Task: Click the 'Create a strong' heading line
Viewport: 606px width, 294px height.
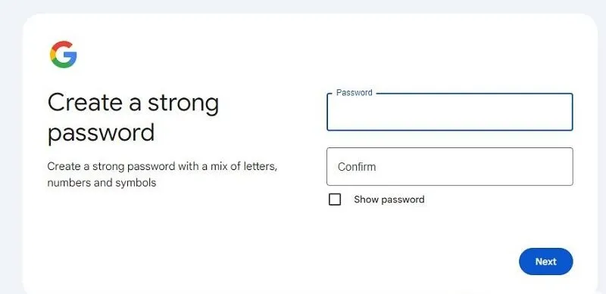Action: coord(133,103)
